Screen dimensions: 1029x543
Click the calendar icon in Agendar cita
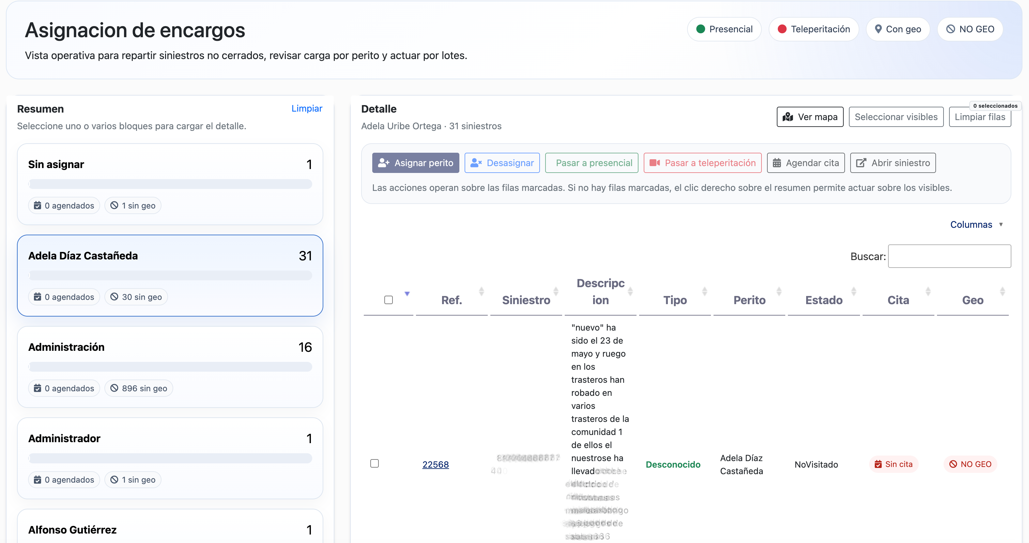[776, 163]
